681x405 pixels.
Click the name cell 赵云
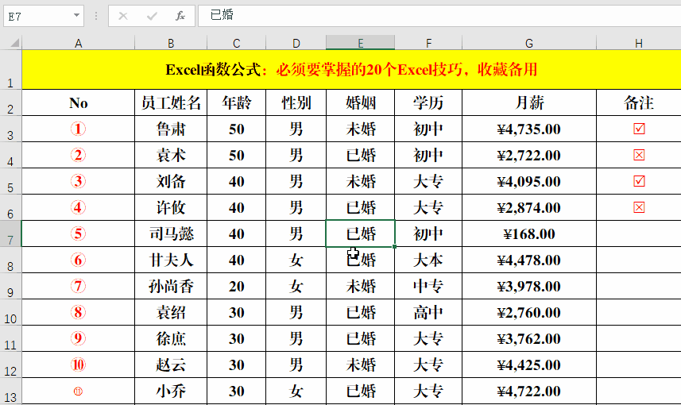(x=171, y=364)
